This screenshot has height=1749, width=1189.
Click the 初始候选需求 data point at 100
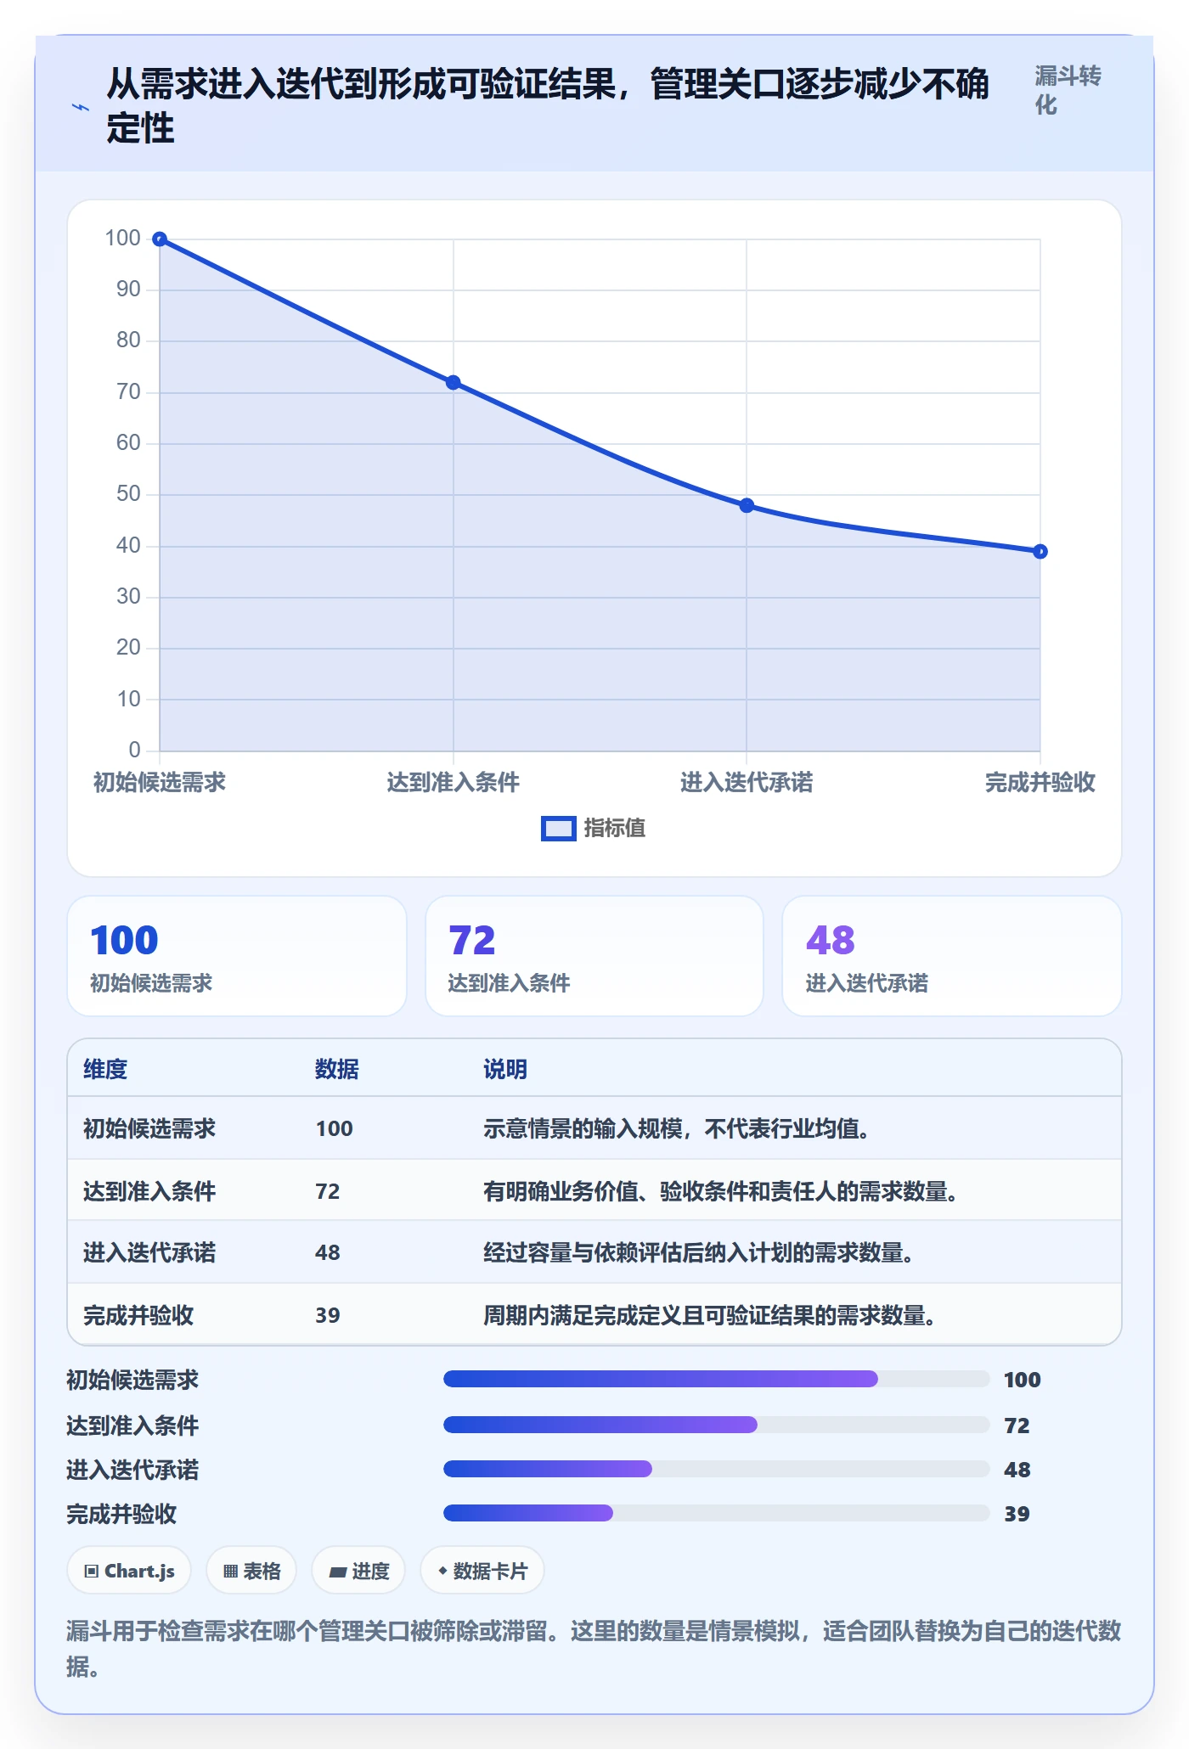[x=160, y=239]
